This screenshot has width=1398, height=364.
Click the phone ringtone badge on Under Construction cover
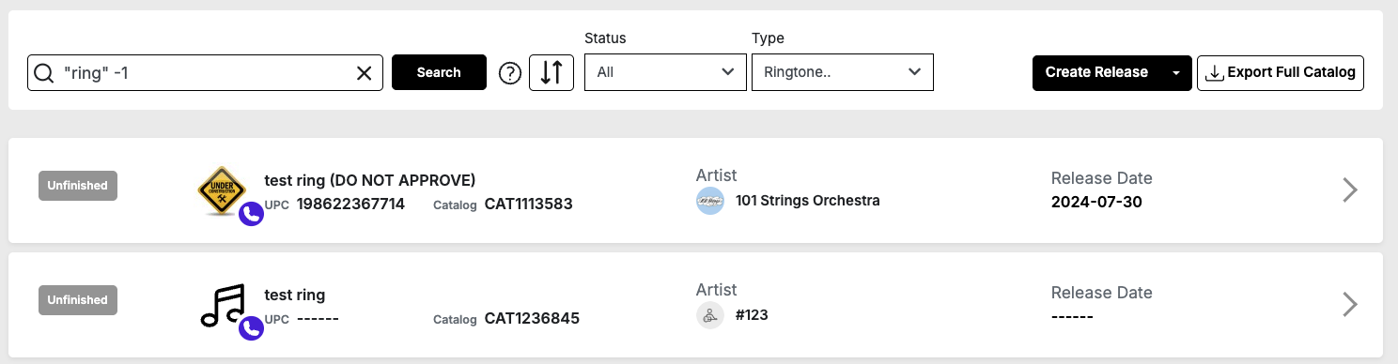pos(251,214)
